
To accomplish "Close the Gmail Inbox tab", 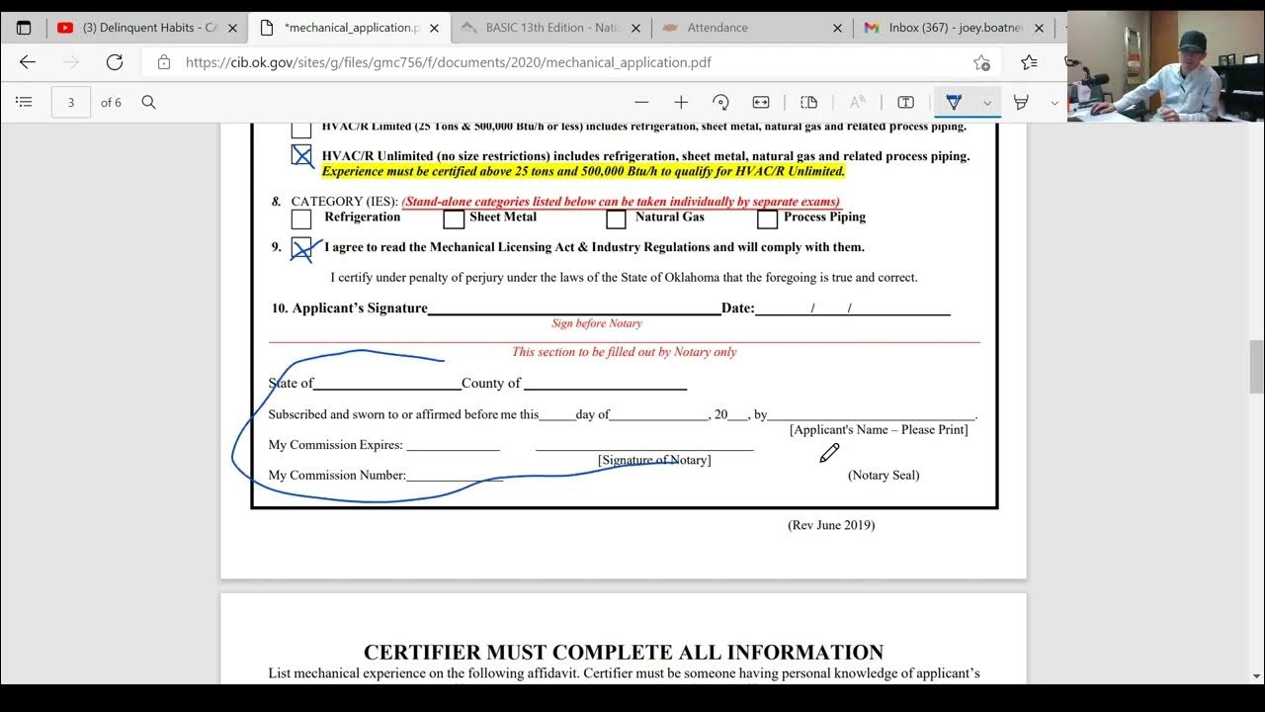I will [1039, 28].
